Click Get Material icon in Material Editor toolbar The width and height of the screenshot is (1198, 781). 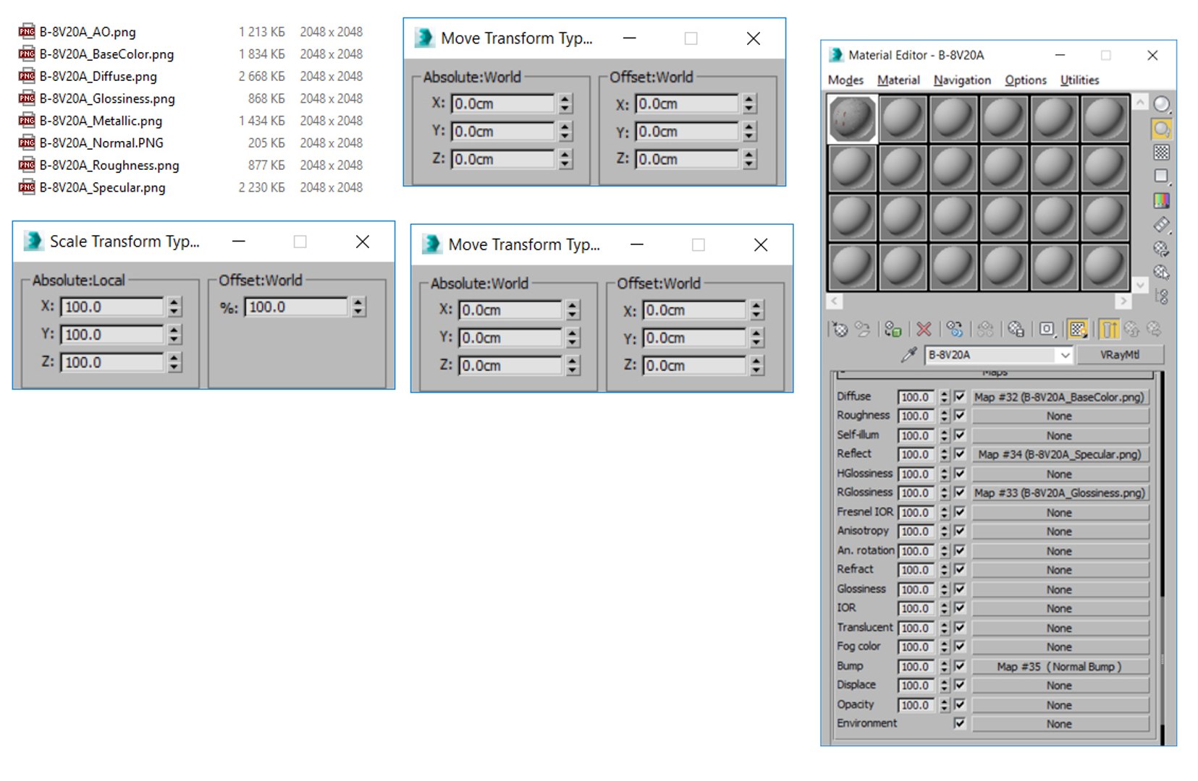[839, 330]
